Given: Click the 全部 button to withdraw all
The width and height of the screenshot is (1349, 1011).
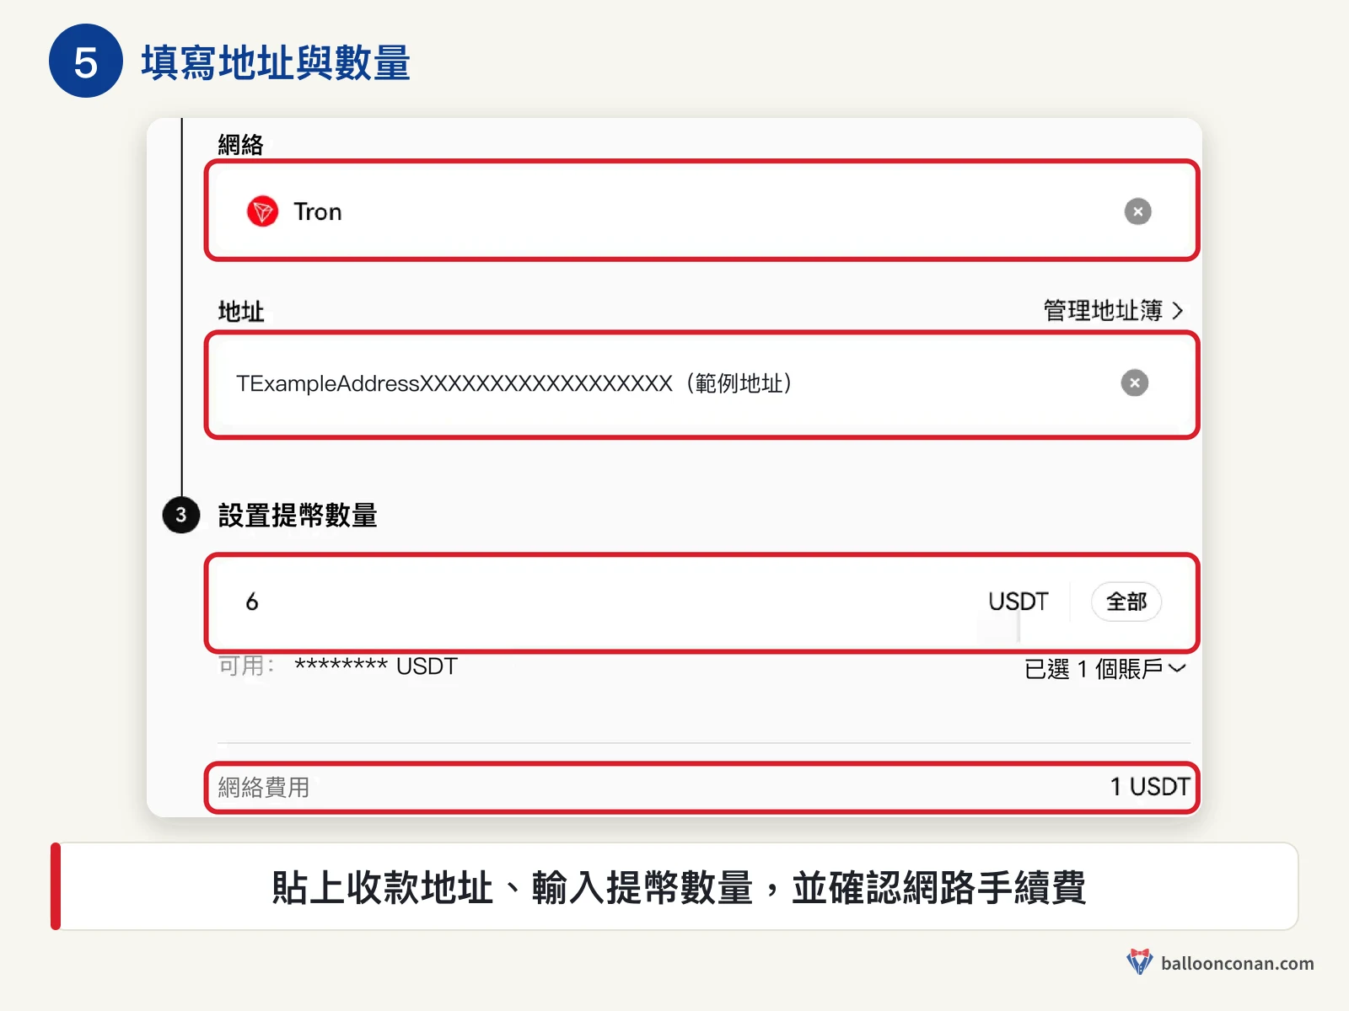Looking at the screenshot, I should [x=1126, y=602].
